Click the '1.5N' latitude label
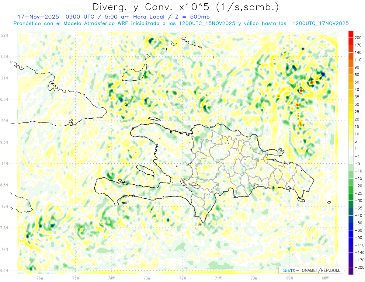This screenshot has width=365, height=282. 4,57
